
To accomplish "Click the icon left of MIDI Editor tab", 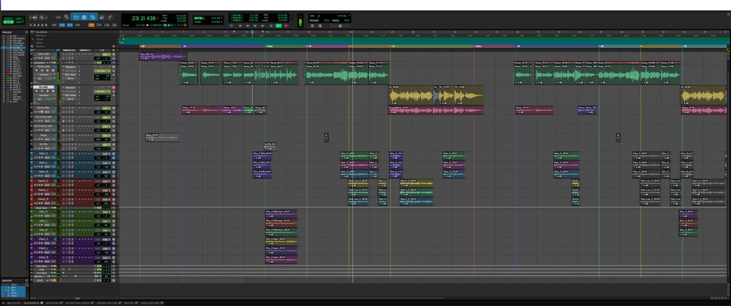I will (4, 303).
